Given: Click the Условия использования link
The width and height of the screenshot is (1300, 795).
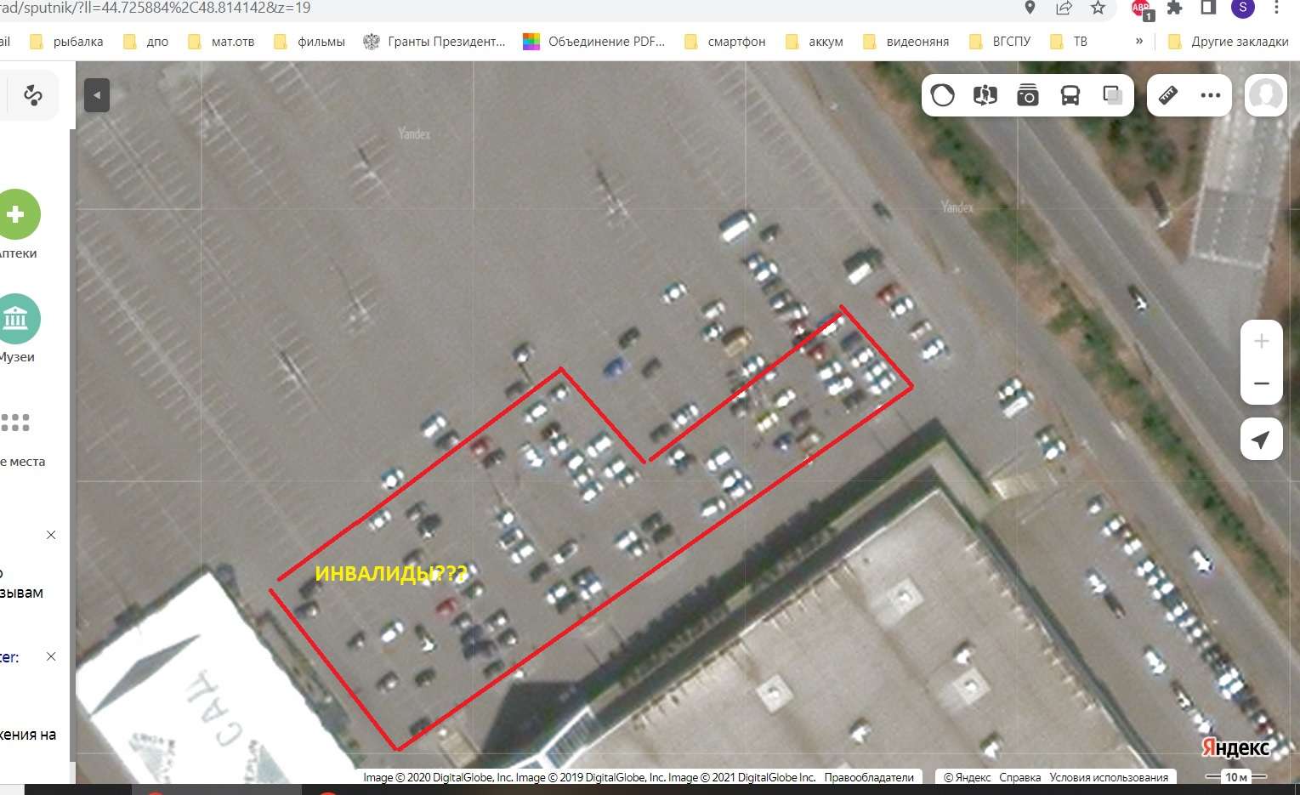Looking at the screenshot, I should pos(1109,777).
